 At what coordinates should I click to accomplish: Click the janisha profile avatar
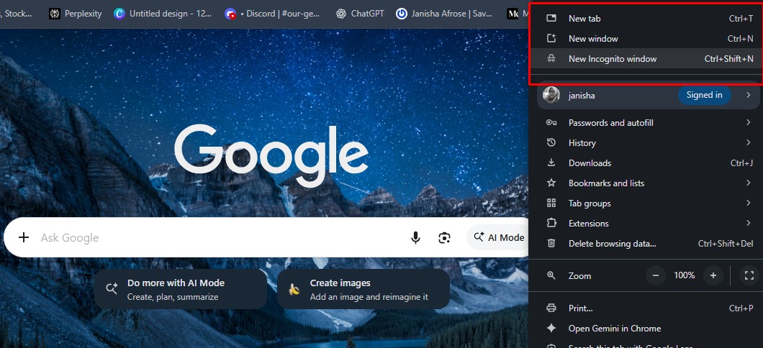(551, 95)
